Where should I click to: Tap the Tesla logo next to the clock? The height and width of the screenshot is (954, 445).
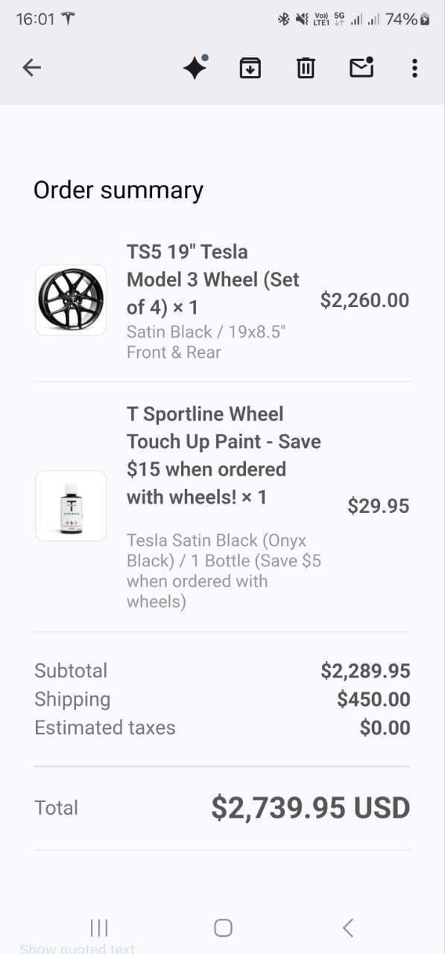68,19
